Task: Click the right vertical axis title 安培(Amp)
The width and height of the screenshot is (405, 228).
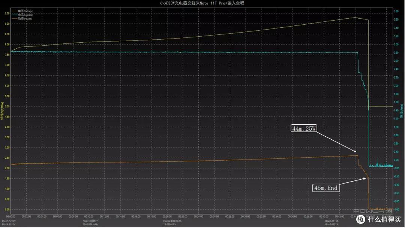Action: click(x=402, y=111)
